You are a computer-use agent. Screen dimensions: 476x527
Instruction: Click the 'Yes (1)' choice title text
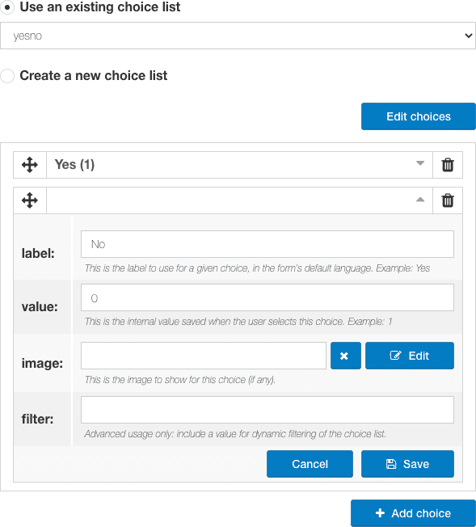(74, 165)
